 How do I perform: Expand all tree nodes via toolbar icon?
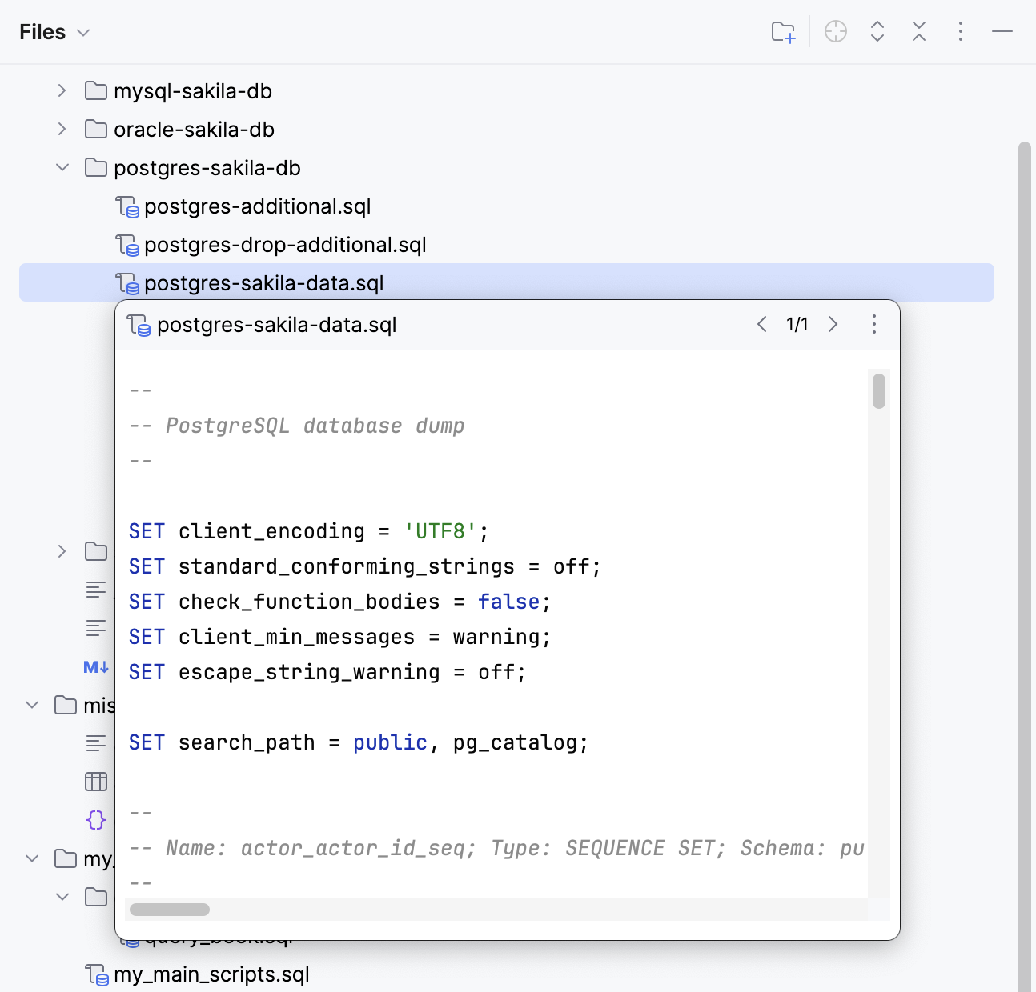pyautogui.click(x=877, y=31)
